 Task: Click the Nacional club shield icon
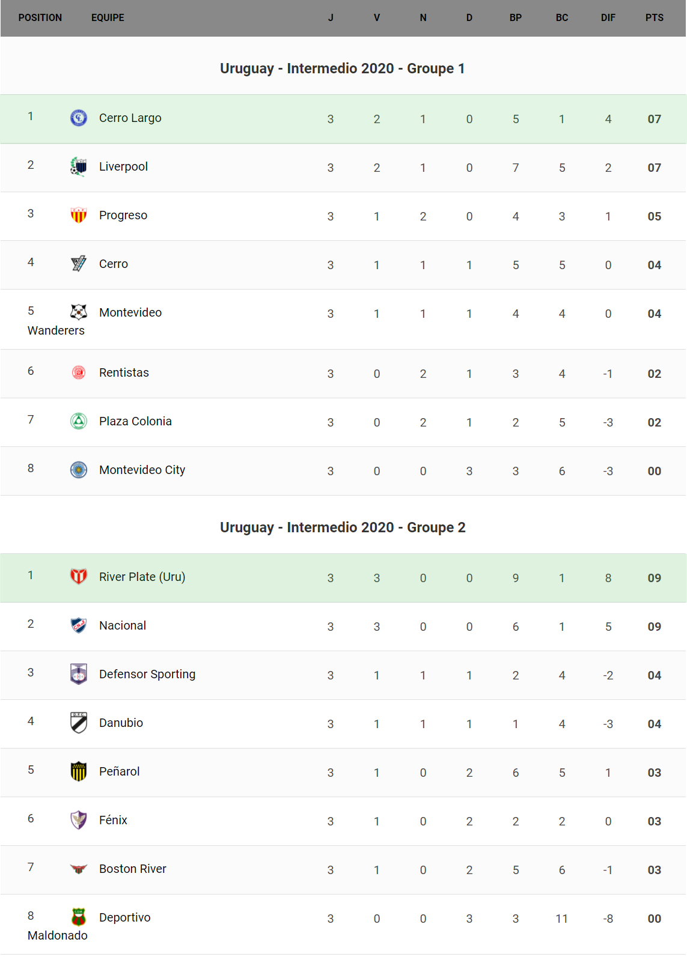(79, 625)
